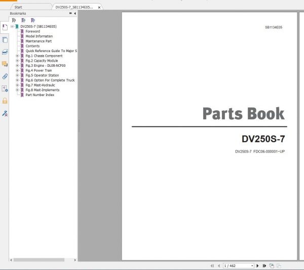This screenshot has width=304, height=270.
Task: Click the second bookmark flag toolbar icon
Action: click(23, 20)
